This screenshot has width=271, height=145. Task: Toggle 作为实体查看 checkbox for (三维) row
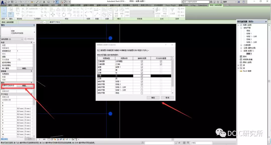pyautogui.click(x=161, y=64)
